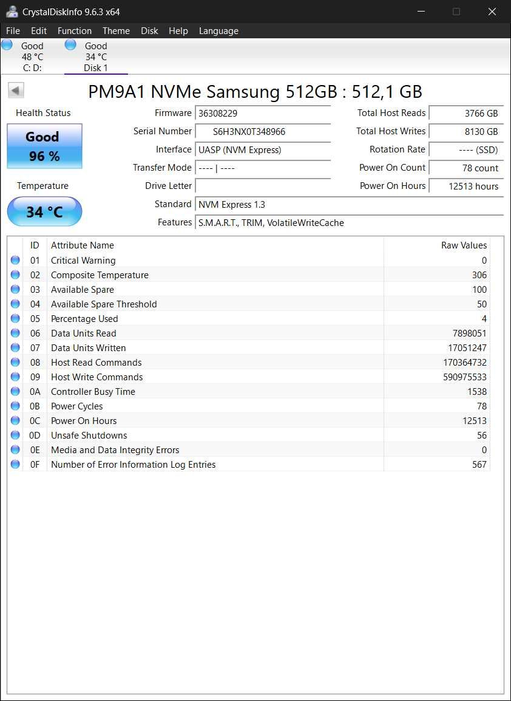Click the status orb in the 0C Power On Hours row
Image resolution: width=511 pixels, height=701 pixels.
click(15, 420)
